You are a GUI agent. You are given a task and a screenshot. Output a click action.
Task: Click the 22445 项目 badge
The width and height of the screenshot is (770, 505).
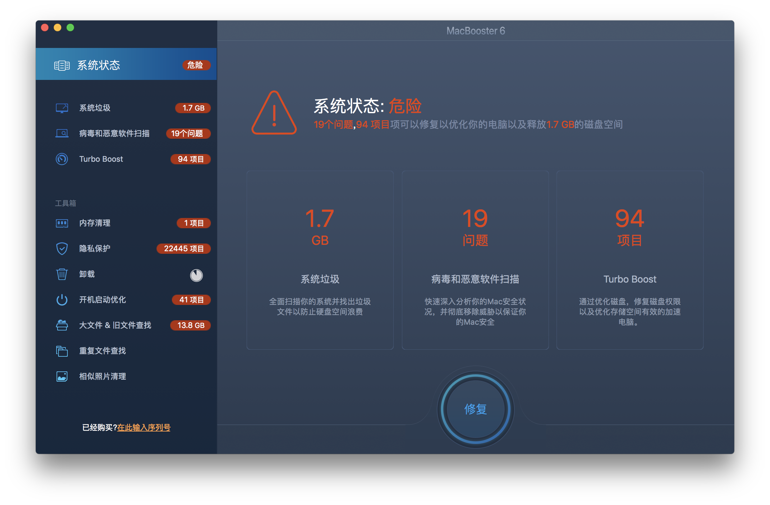pyautogui.click(x=184, y=249)
